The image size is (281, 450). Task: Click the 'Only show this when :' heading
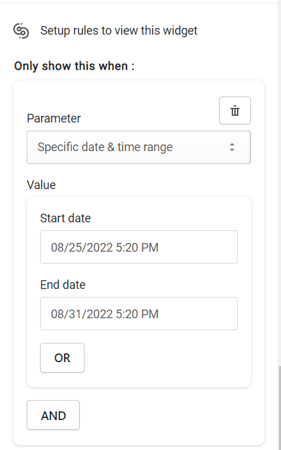pyautogui.click(x=75, y=66)
